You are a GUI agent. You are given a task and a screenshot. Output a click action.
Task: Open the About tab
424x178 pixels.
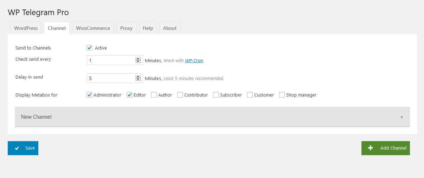tap(170, 28)
